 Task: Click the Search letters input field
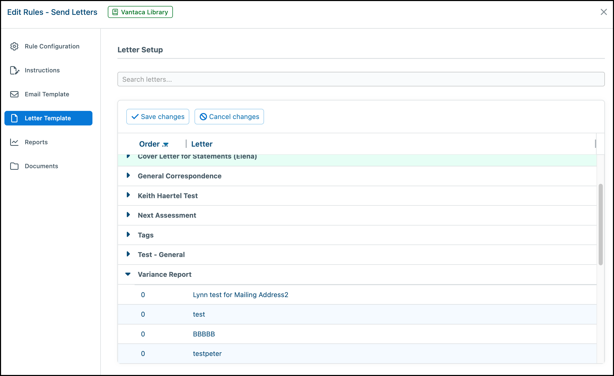coord(361,79)
